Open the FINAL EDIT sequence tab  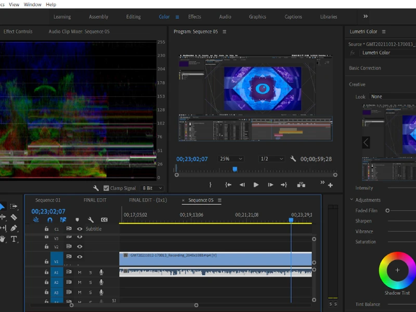[x=95, y=200]
